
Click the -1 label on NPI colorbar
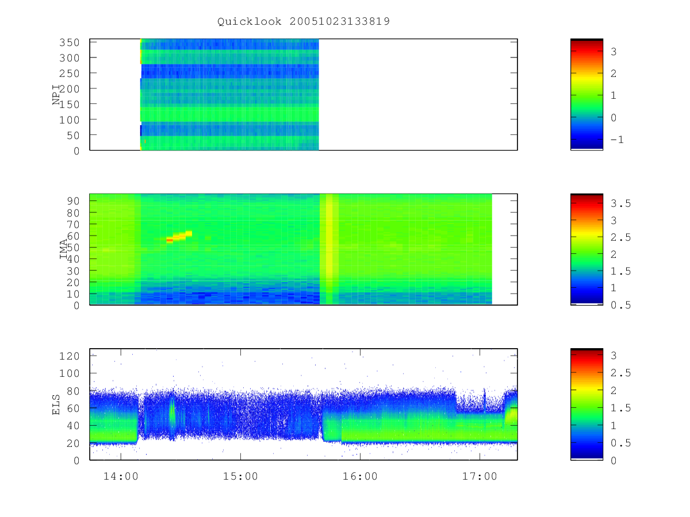coord(618,140)
